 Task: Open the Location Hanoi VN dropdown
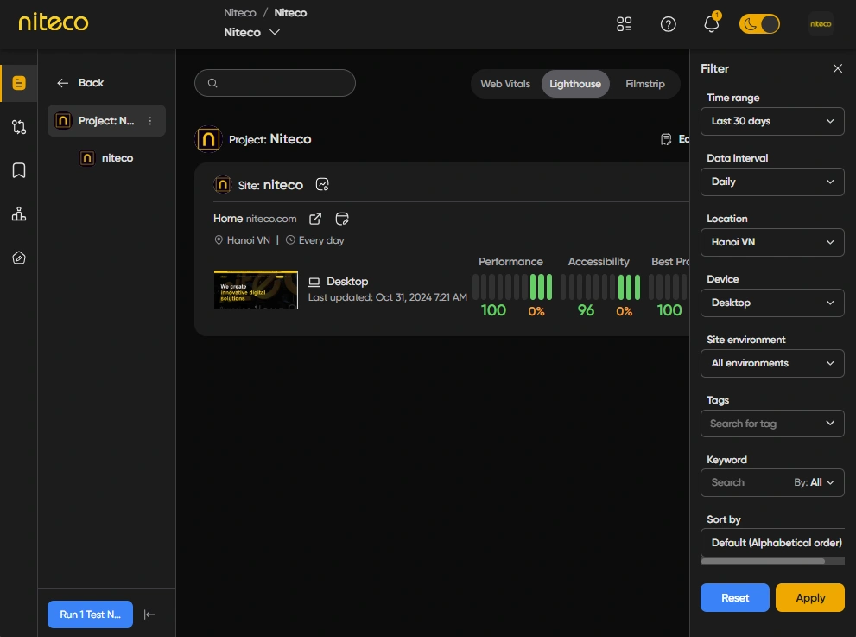tap(772, 243)
